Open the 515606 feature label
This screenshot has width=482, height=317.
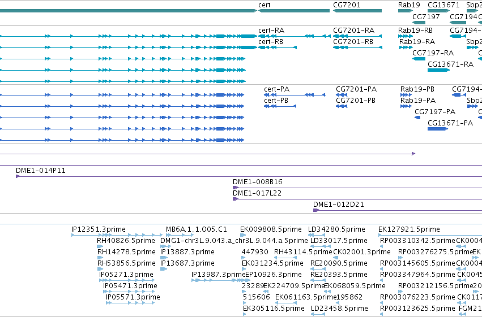tap(257, 297)
